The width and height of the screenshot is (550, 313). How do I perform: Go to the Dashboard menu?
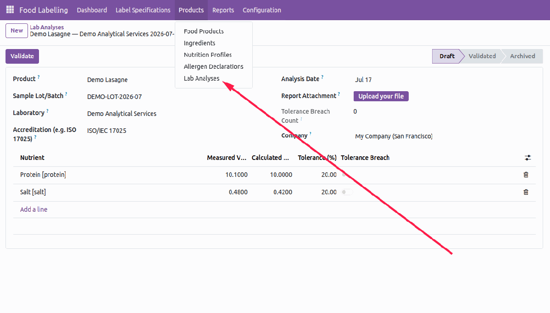click(92, 10)
